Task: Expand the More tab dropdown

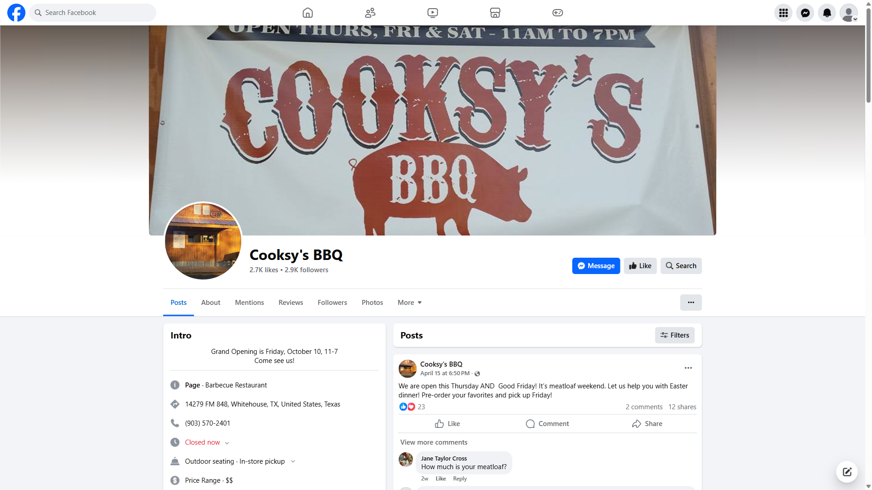Action: 410,303
